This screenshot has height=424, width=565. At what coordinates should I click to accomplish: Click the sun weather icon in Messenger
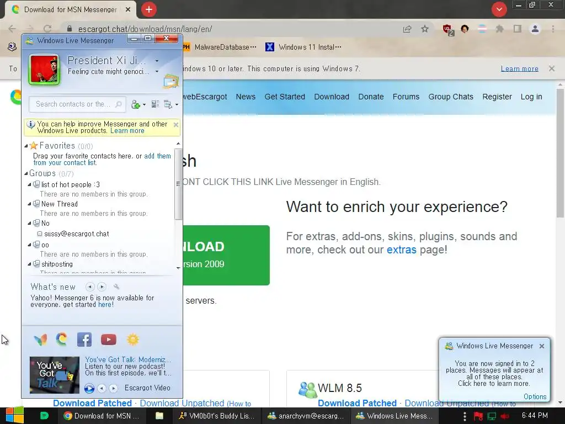coord(133,340)
